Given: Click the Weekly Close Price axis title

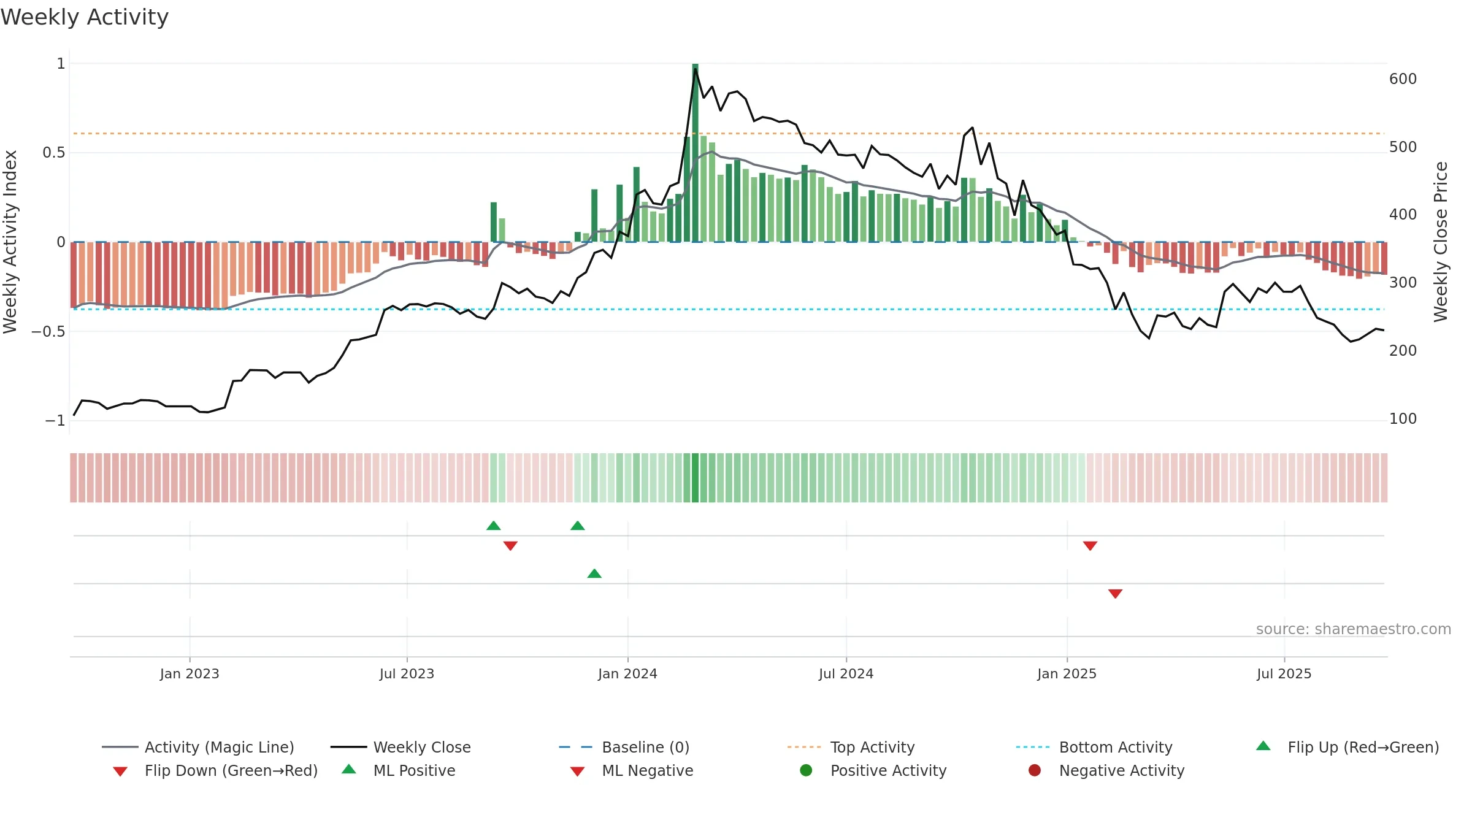Looking at the screenshot, I should pyautogui.click(x=1441, y=242).
